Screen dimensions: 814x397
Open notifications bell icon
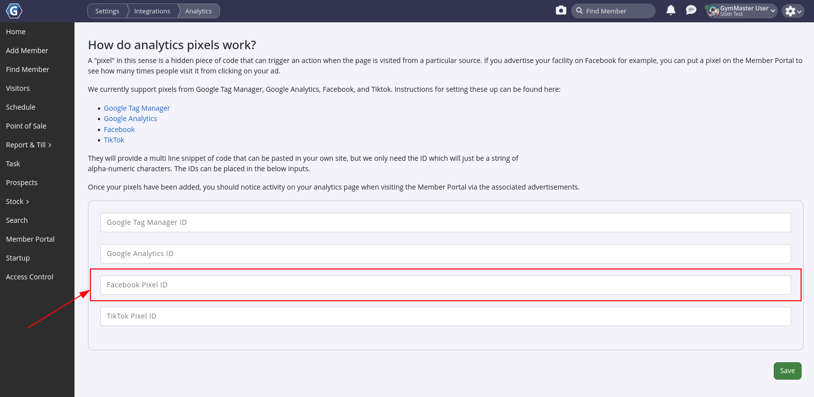tap(670, 10)
